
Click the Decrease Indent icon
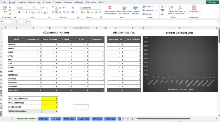pyautogui.click(x=64, y=12)
